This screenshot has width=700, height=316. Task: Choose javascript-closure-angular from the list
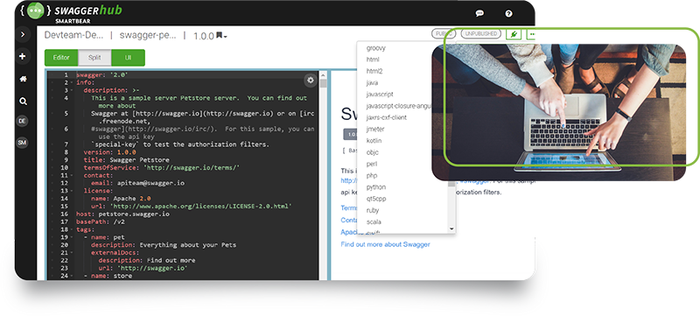(398, 106)
